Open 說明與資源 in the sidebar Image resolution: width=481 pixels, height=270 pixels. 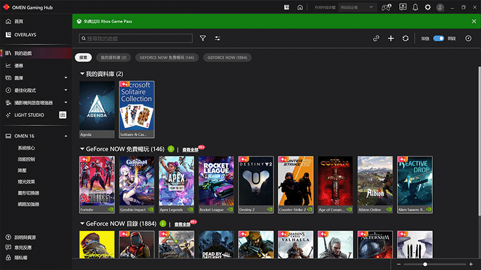click(x=25, y=237)
